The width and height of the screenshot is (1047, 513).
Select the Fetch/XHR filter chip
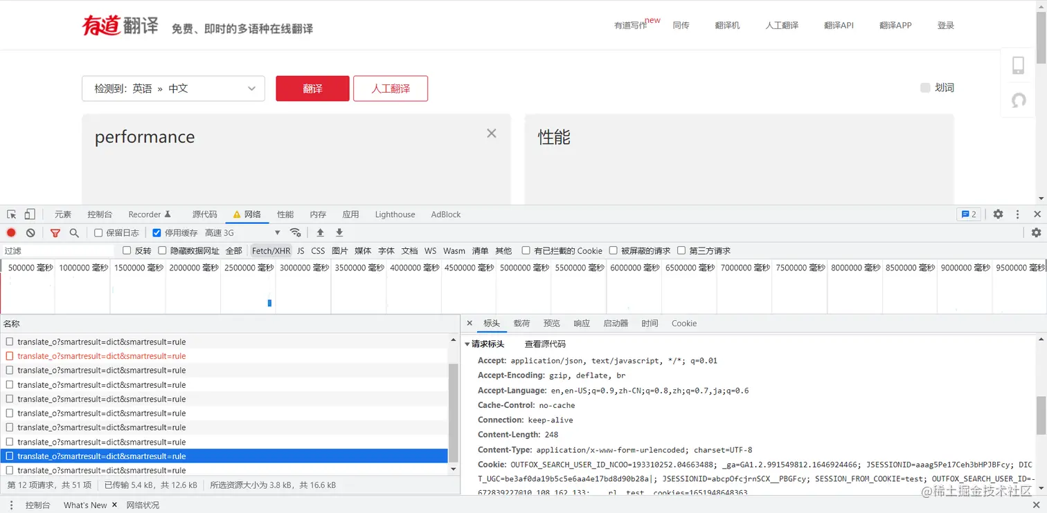coord(271,250)
